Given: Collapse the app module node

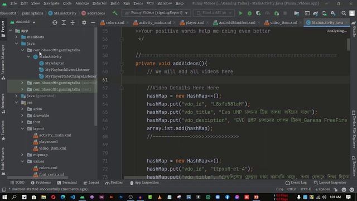Looking at the screenshot, I should point(11,30).
